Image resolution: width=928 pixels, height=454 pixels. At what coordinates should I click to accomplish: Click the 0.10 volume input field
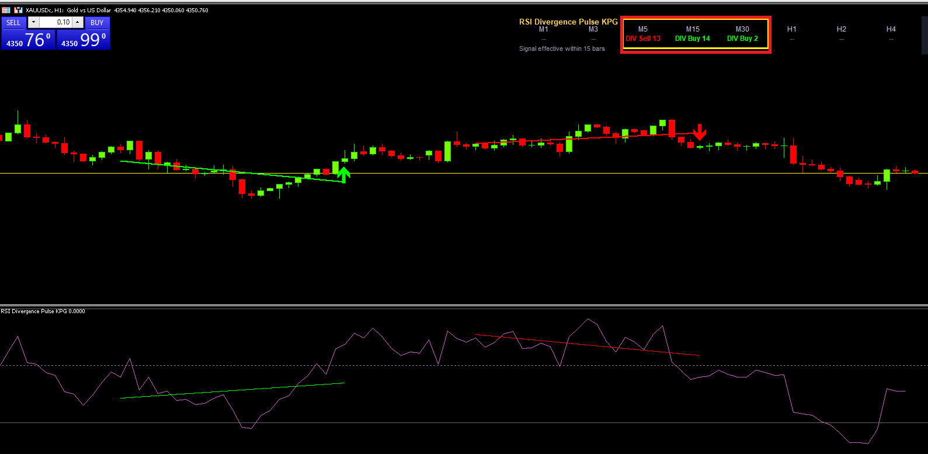tap(55, 22)
